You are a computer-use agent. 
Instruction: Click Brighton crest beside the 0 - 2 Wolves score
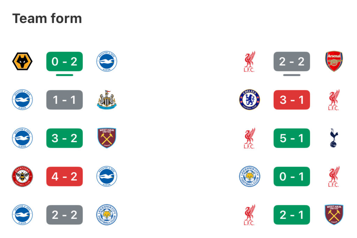coord(107,61)
